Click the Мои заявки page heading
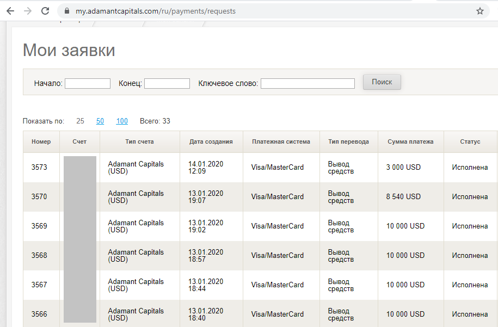 pyautogui.click(x=69, y=50)
